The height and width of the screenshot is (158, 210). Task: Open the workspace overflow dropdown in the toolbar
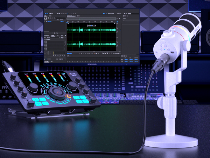pos(124,14)
